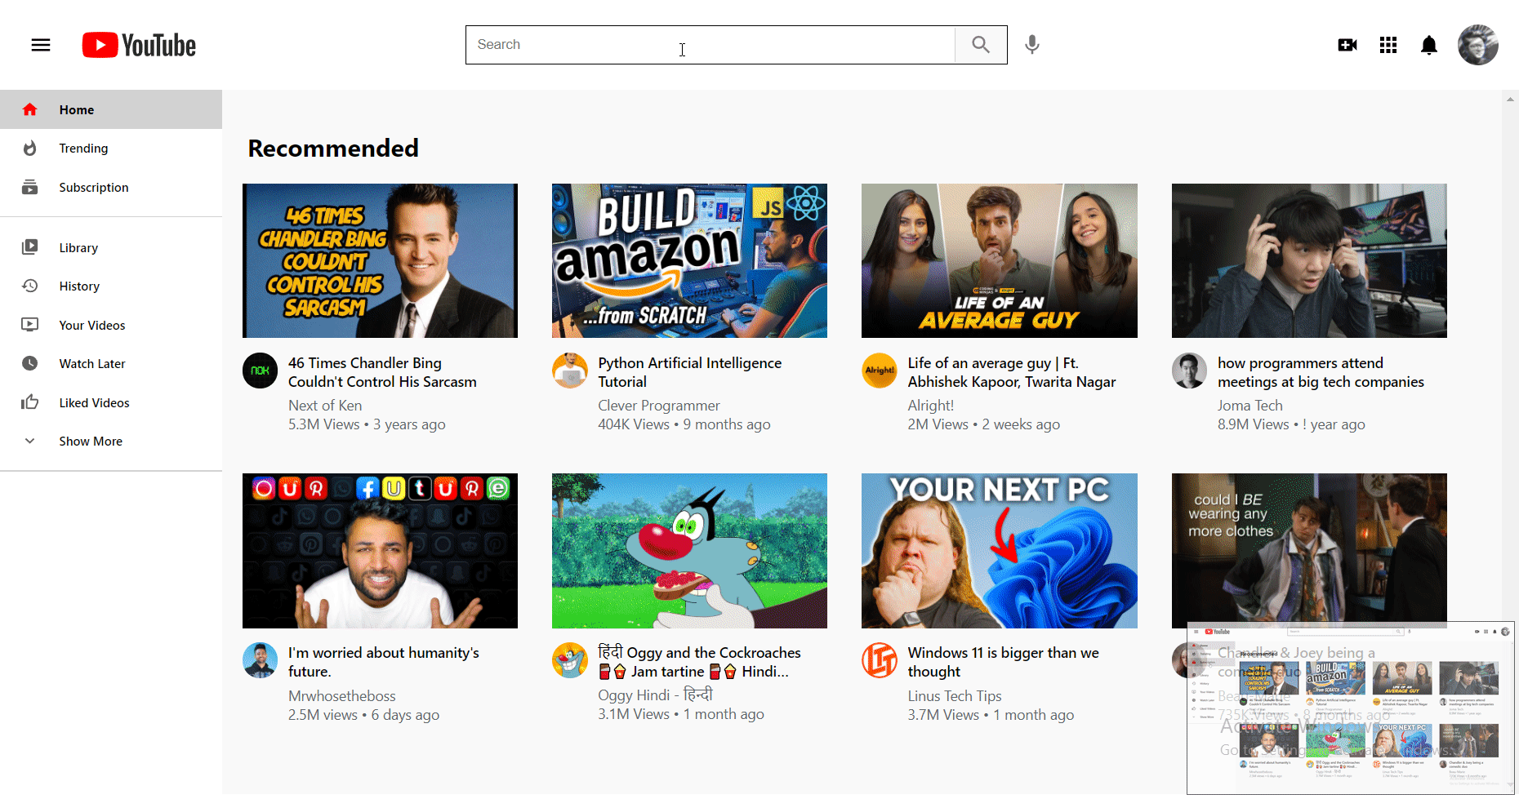Open Mrwhosetheboss channel name
Viewport: 1519px width, 799px height.
point(341,696)
